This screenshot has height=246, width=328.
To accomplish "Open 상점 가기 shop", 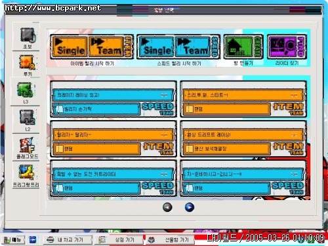I will coord(119,240).
